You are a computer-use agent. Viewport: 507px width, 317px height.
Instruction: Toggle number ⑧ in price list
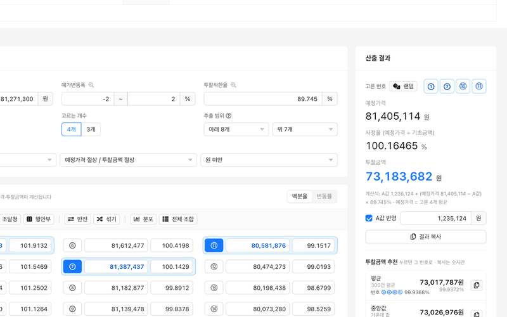(x=72, y=288)
